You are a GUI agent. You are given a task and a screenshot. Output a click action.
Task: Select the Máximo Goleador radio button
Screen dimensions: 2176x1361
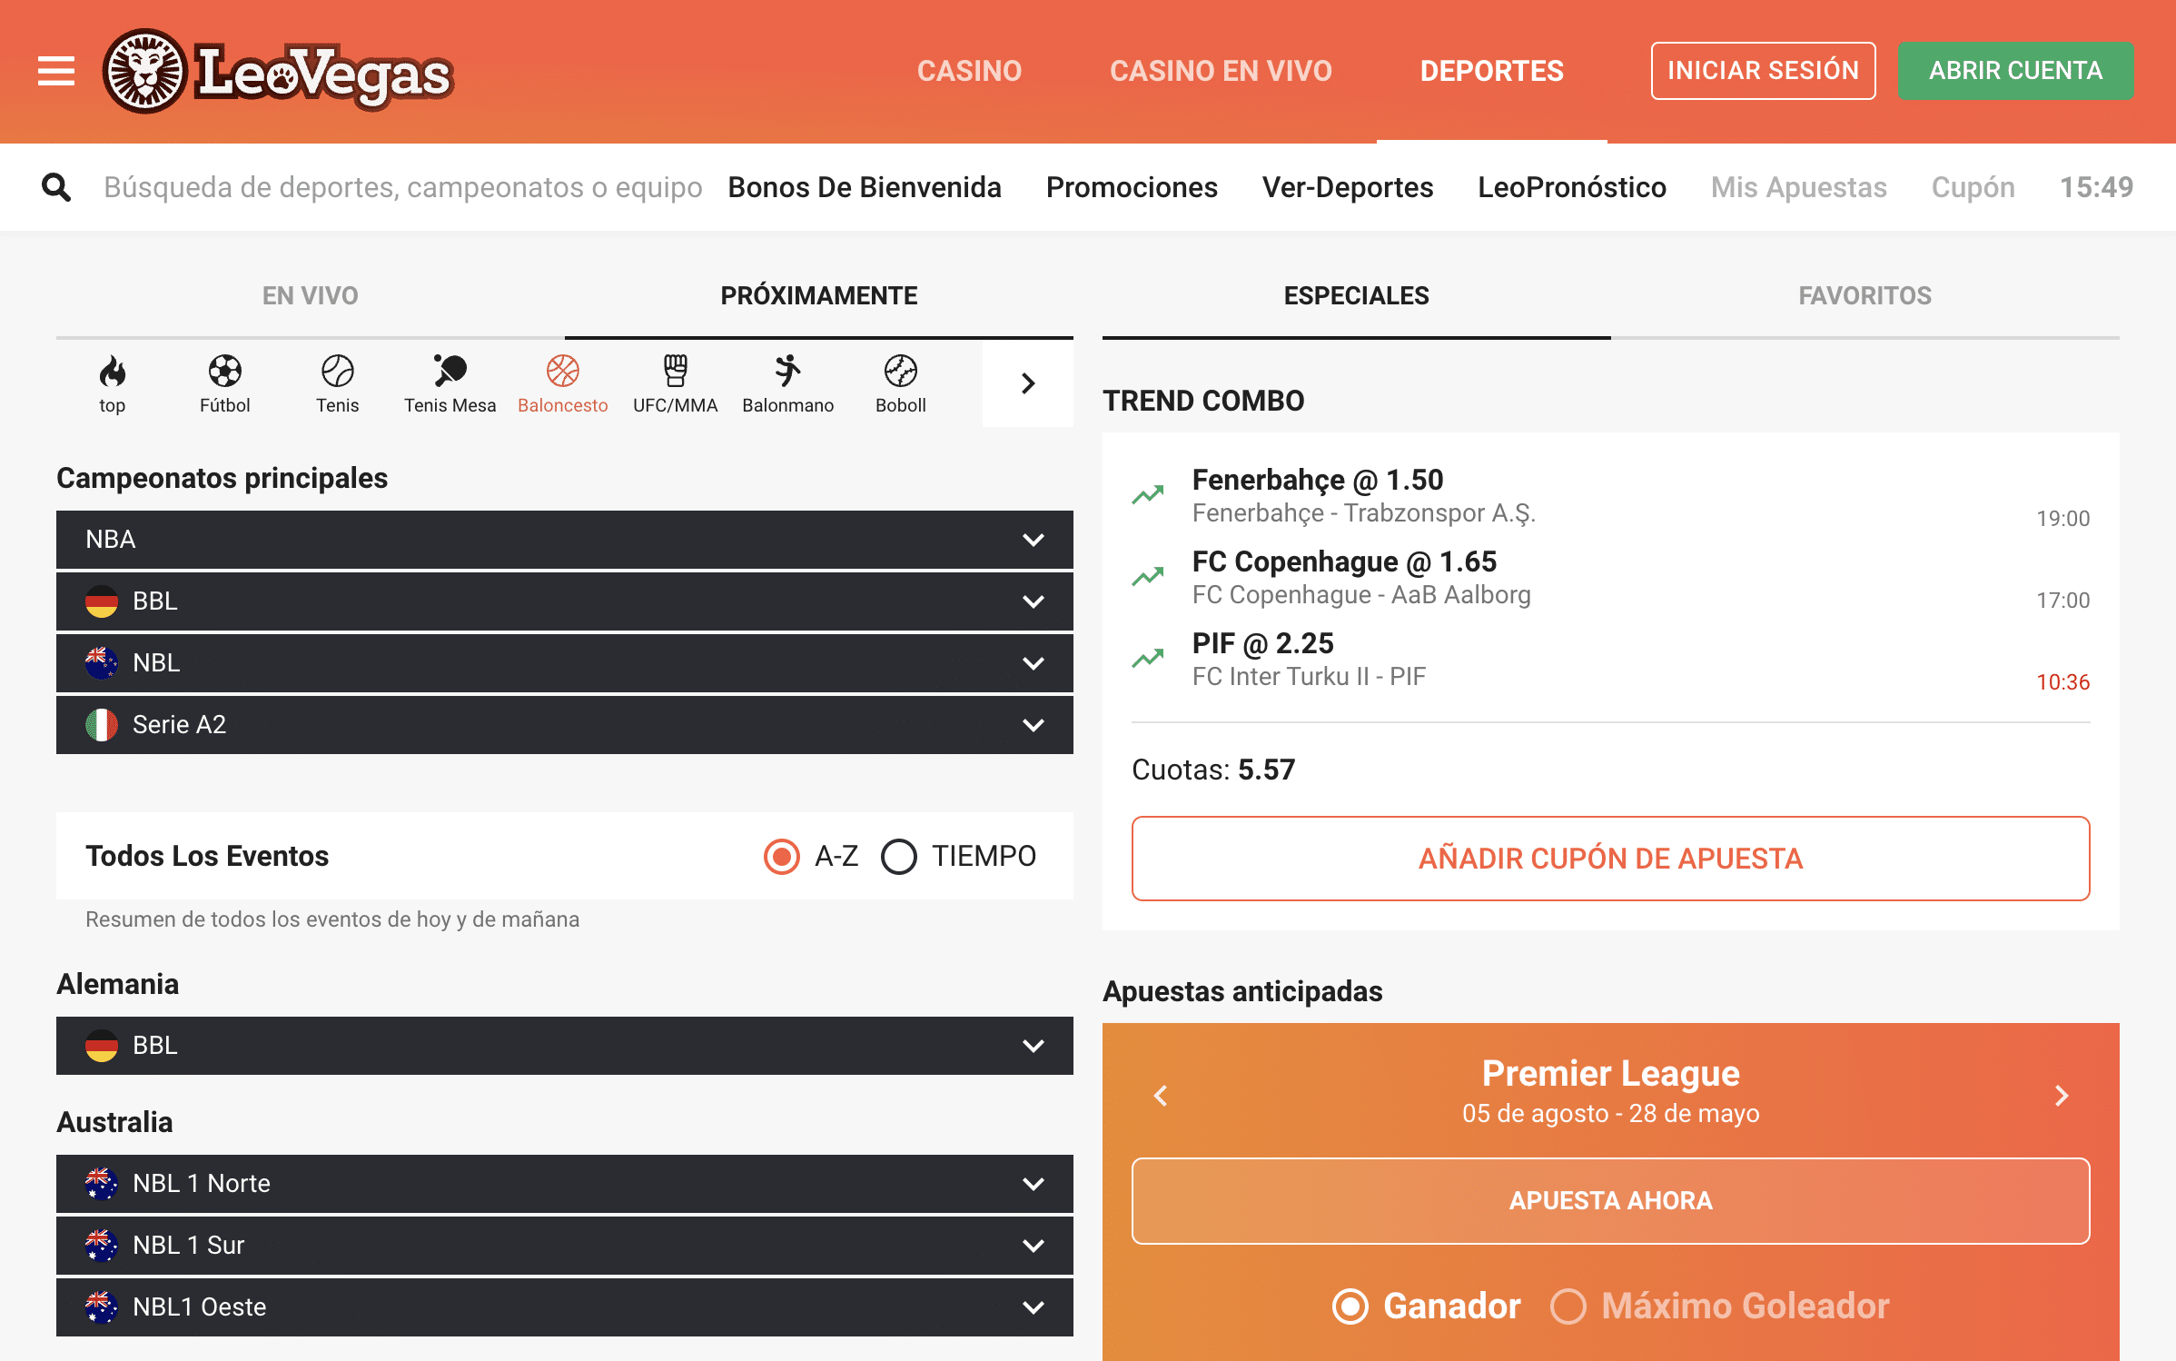coord(1571,1303)
